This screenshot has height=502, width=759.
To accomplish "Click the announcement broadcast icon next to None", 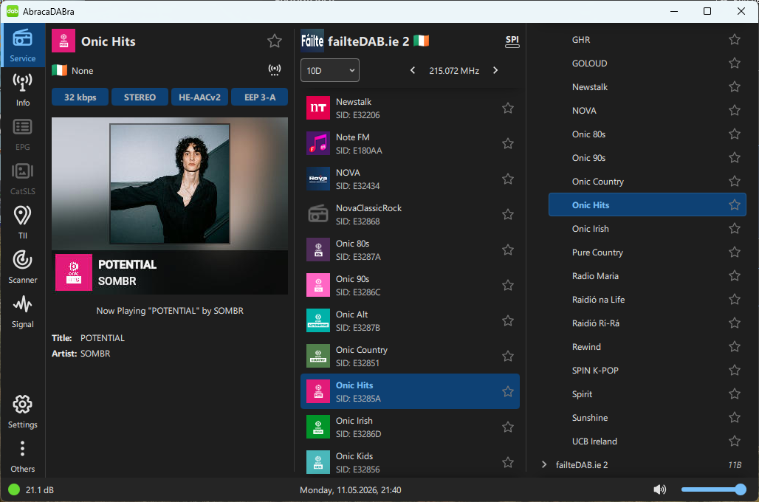I will click(x=275, y=70).
